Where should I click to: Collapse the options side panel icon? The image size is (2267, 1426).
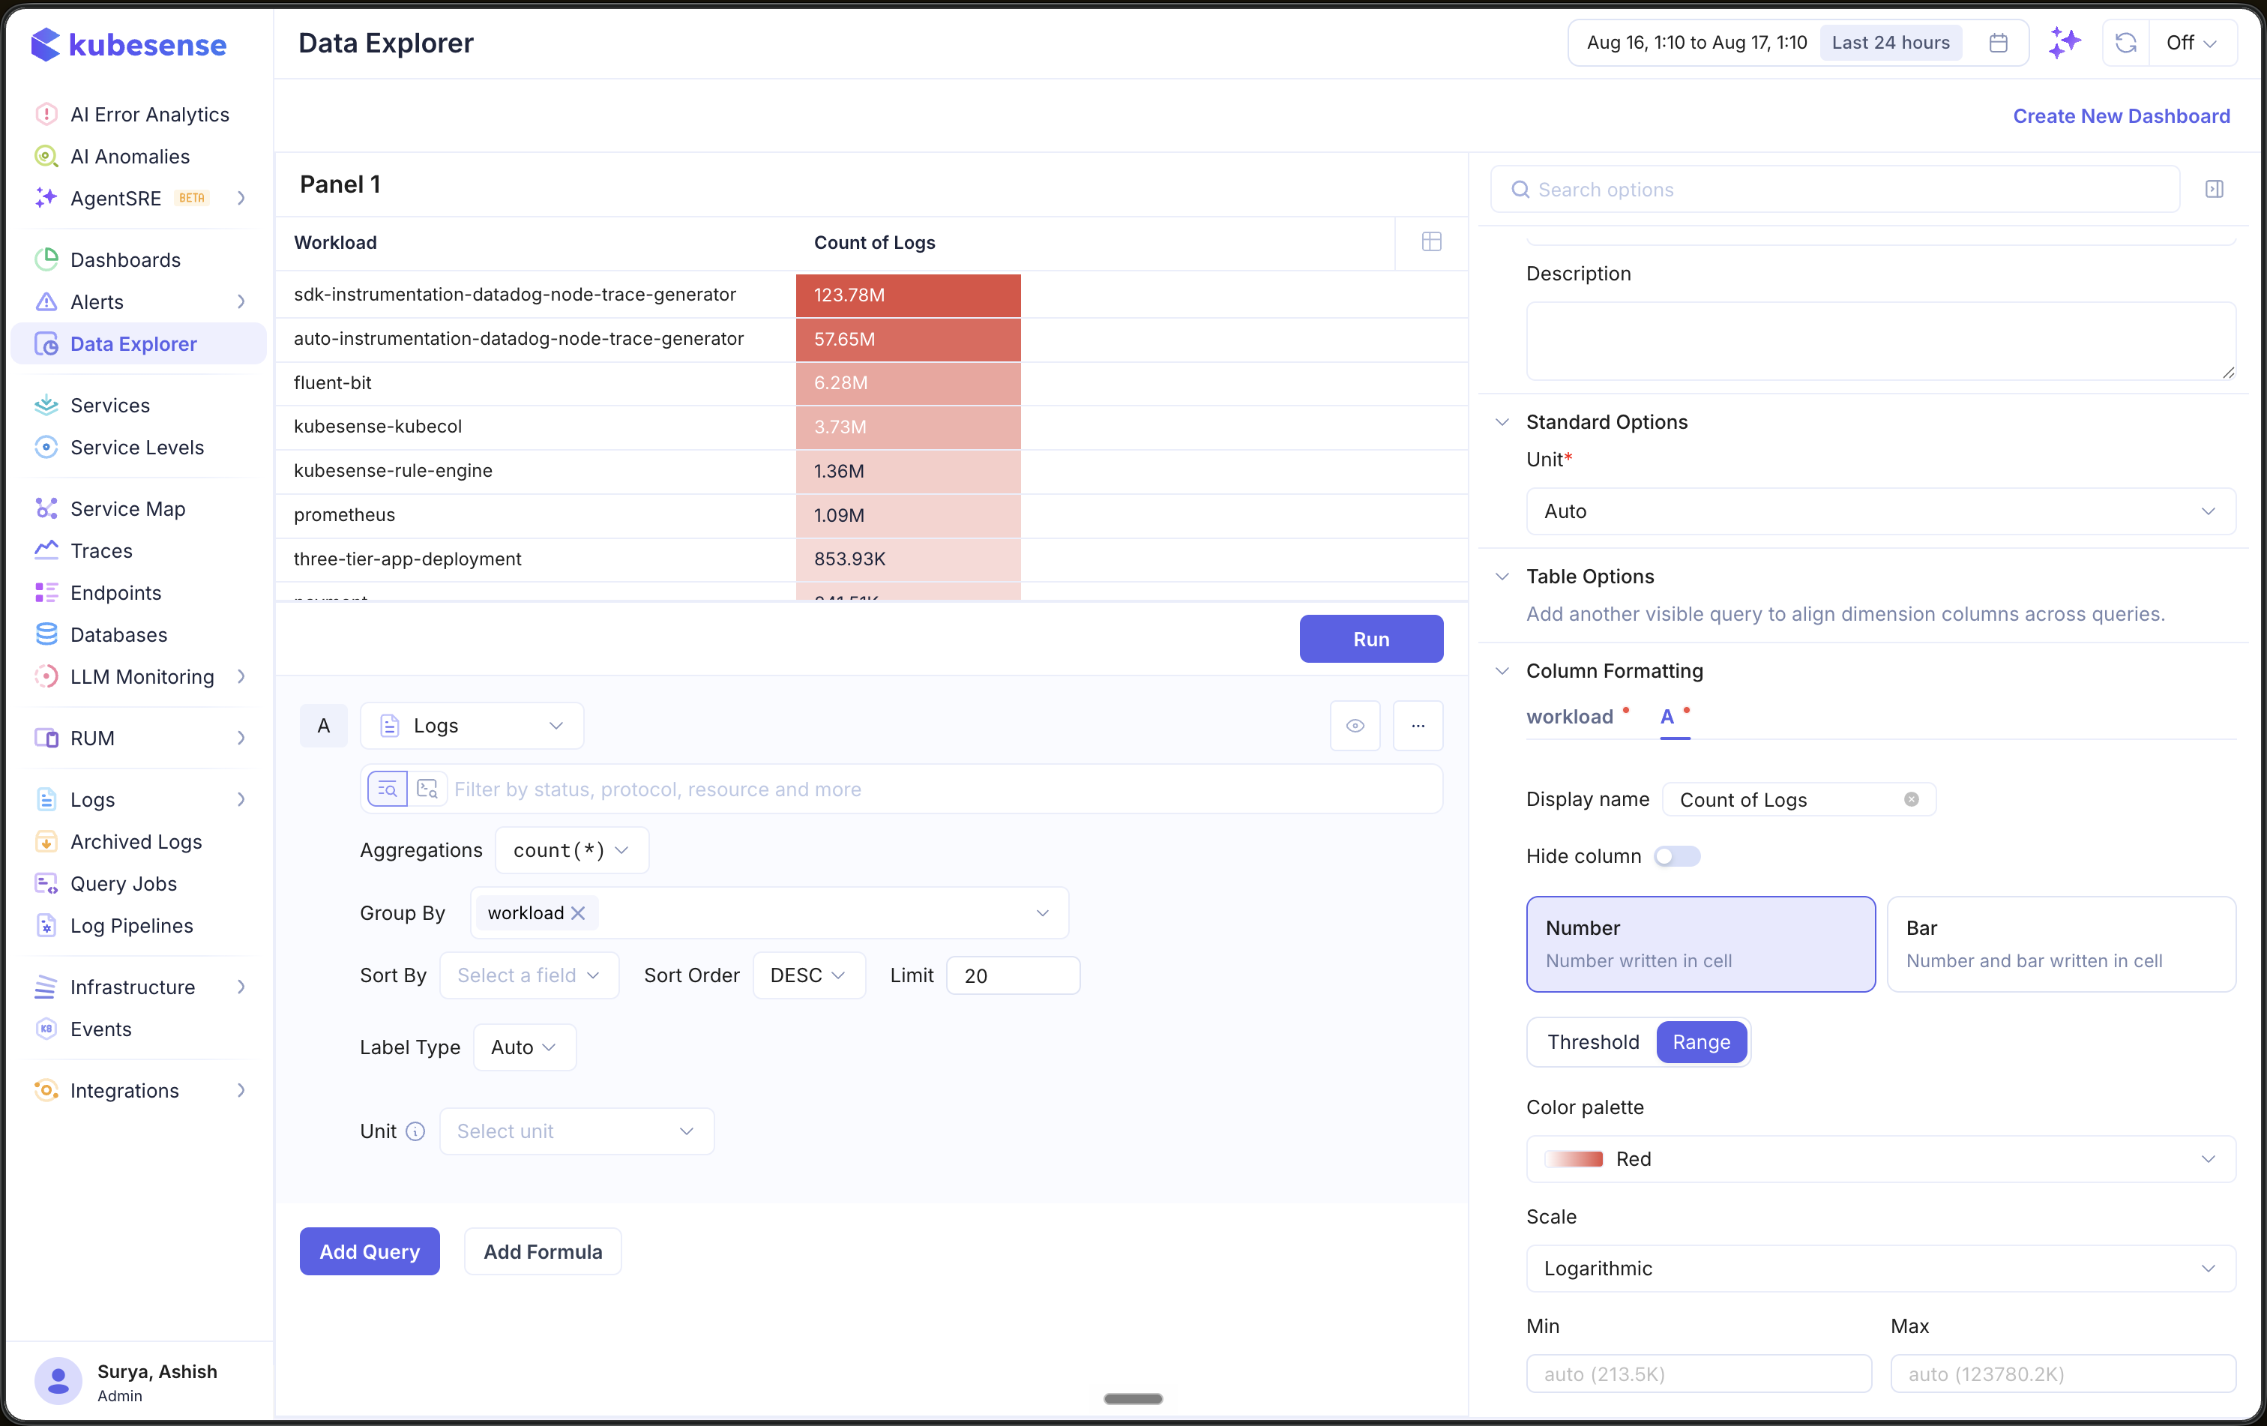pyautogui.click(x=2215, y=189)
